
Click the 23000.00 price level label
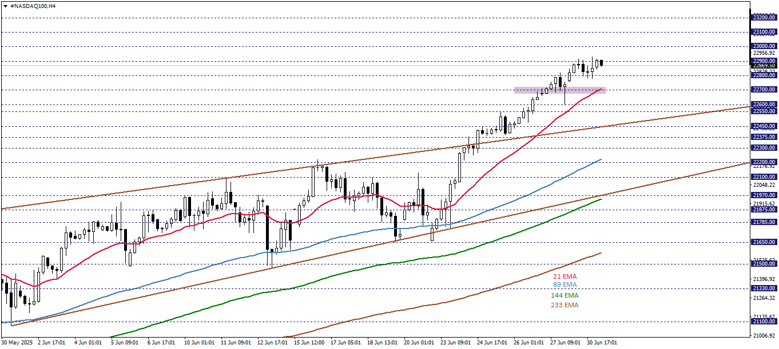pyautogui.click(x=764, y=46)
